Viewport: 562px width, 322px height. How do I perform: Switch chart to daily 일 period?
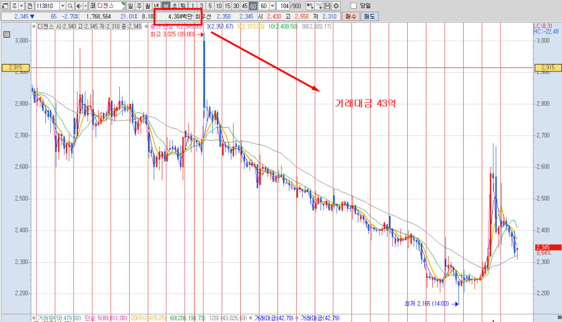130,6
